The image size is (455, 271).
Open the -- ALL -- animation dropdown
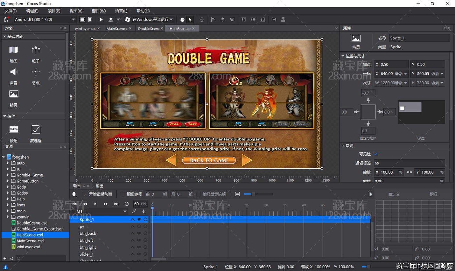coord(99,211)
